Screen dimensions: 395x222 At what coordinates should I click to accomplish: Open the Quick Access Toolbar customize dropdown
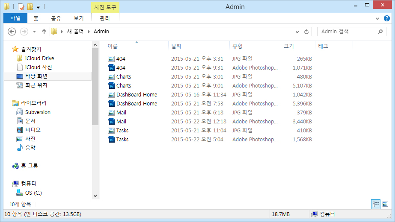38,7
